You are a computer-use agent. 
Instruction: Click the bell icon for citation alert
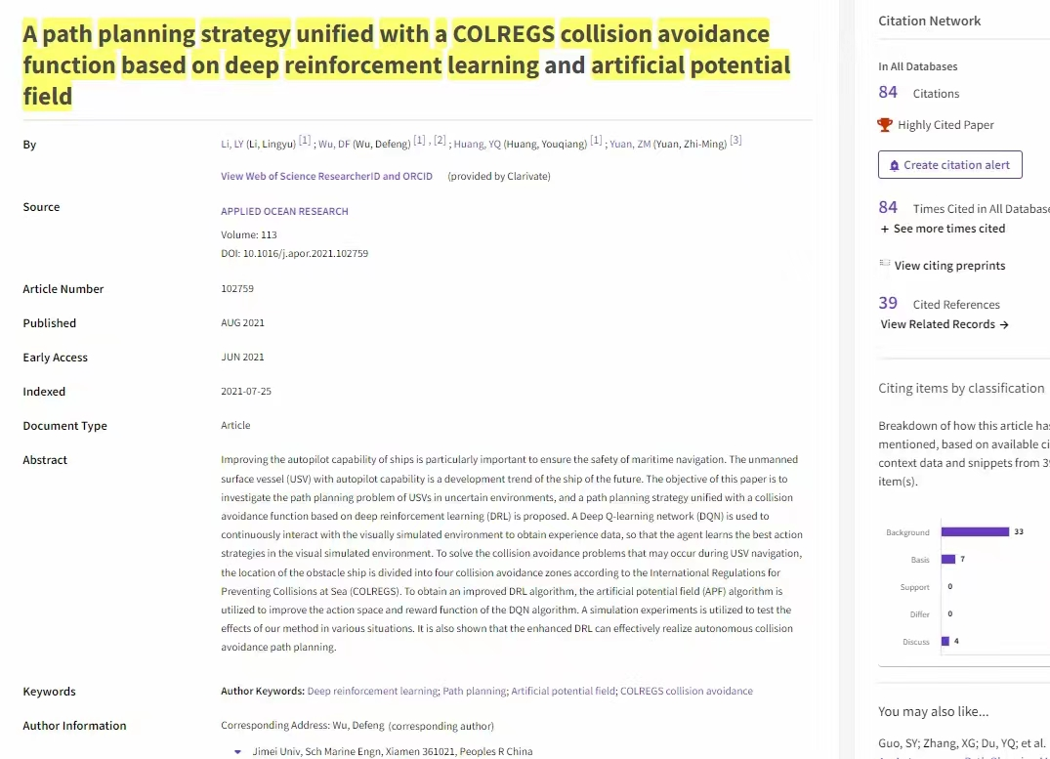pos(894,165)
